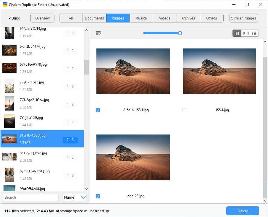Open the selection rules list icon

(98, 33)
